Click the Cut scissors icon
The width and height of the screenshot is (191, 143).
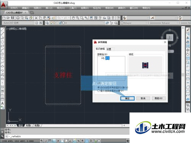36,18
